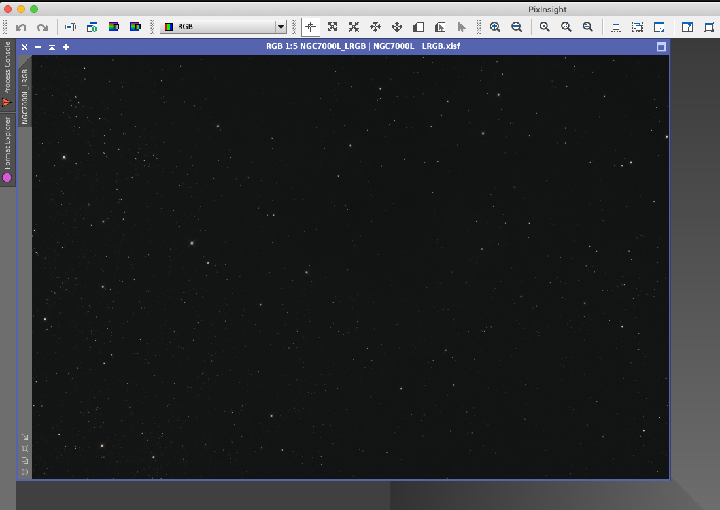Click the crossed-arrows icon in image window corner
The image size is (720, 510).
(x=25, y=449)
